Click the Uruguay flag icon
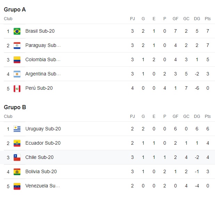 pyautogui.click(x=17, y=129)
